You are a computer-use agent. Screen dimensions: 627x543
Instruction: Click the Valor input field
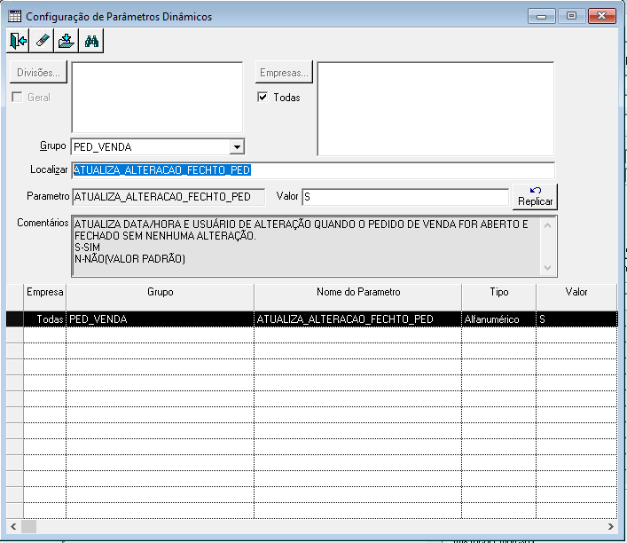[x=405, y=197]
